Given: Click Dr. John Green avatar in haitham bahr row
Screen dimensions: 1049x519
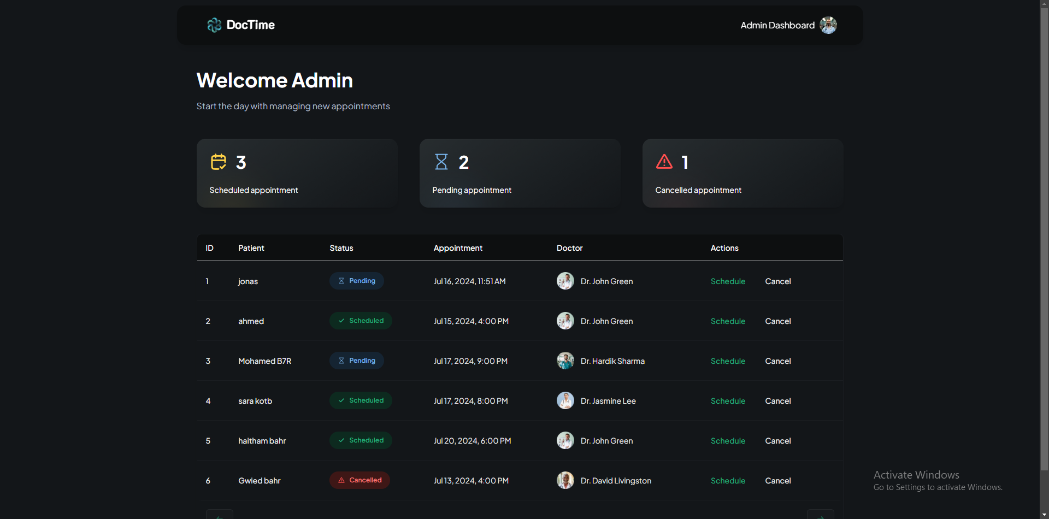Looking at the screenshot, I should click(x=565, y=440).
